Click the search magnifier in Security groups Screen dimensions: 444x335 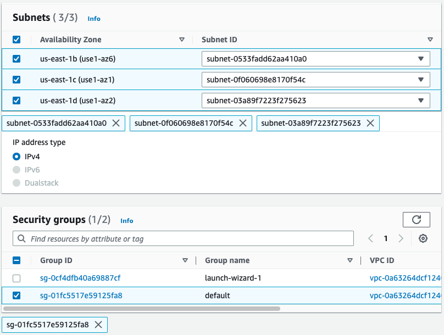coord(21,238)
